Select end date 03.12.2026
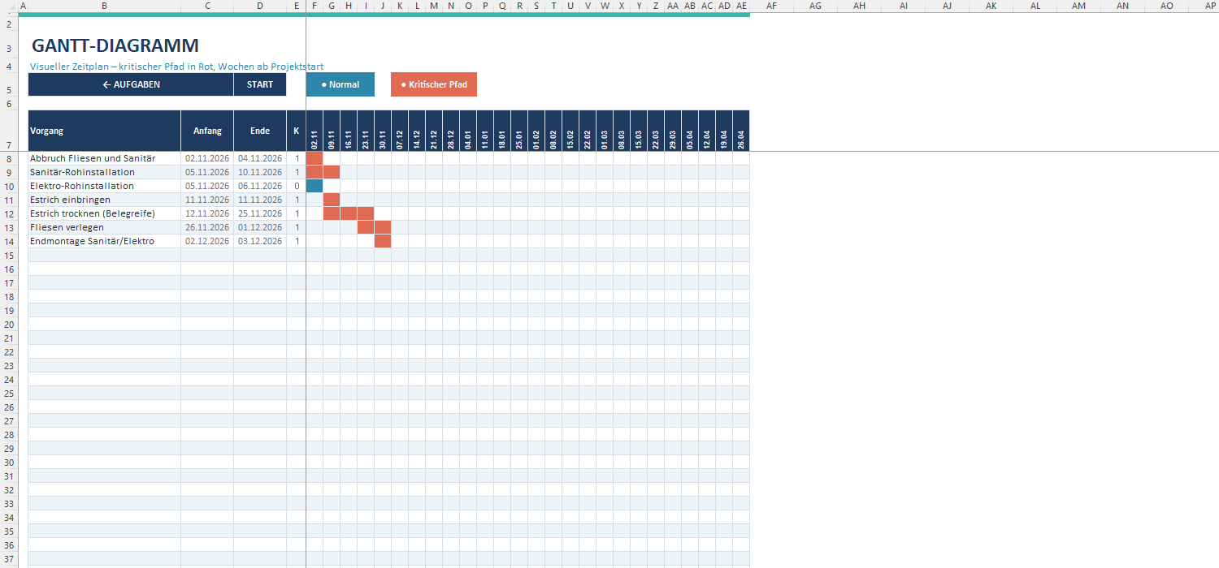The width and height of the screenshot is (1219, 568). tap(260, 241)
